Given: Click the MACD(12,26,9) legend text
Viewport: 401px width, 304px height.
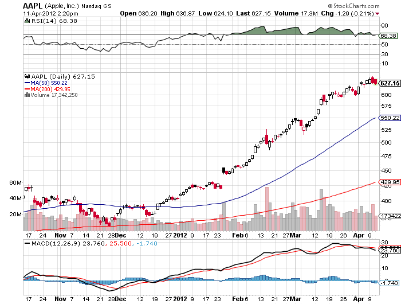Looking at the screenshot, I should 56,243.
